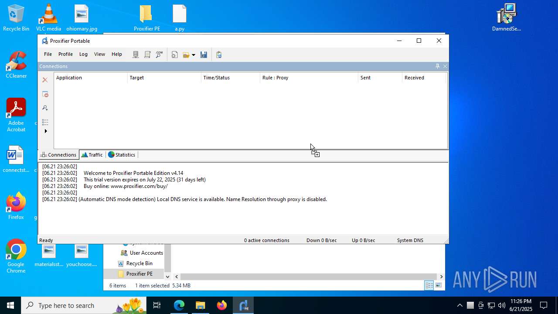
Task: Click the block-connection icon in side toolbar
Action: (45, 94)
